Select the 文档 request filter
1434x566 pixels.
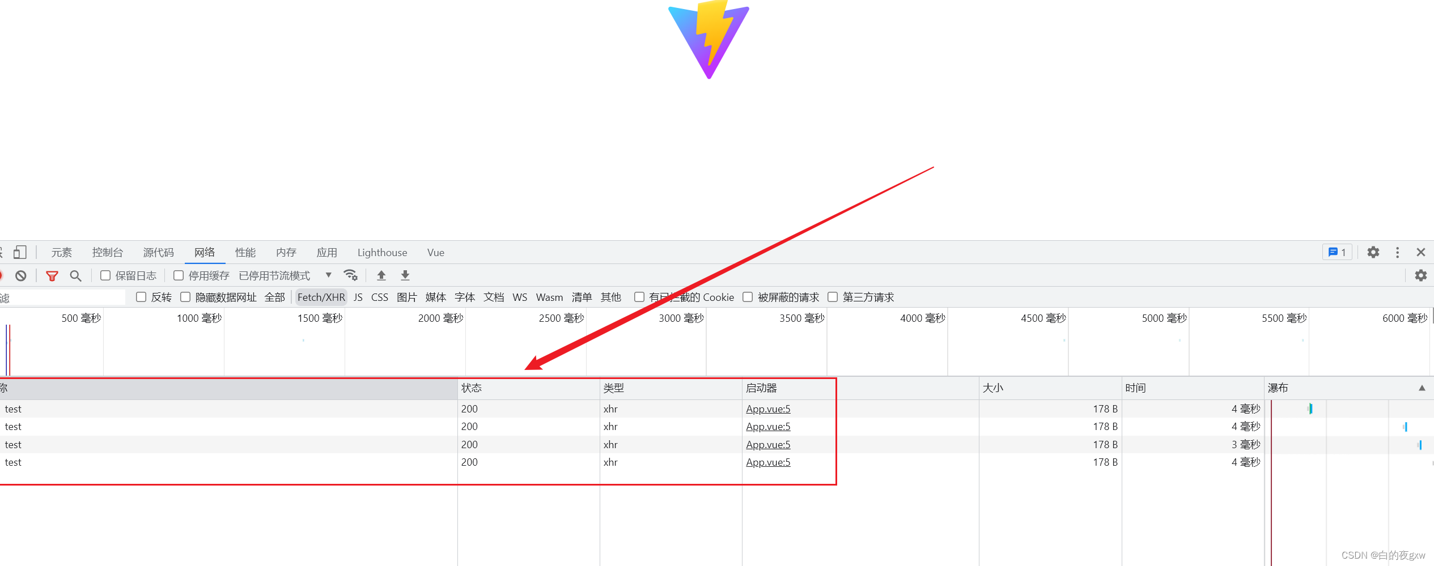click(494, 297)
